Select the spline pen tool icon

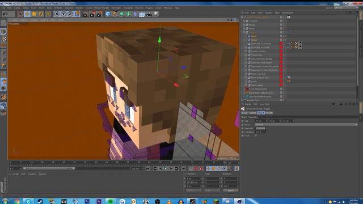point(115,14)
